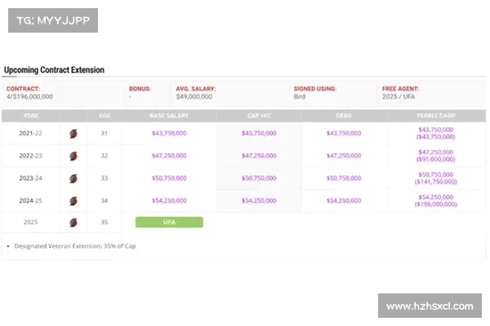Click the Age column header

[105, 116]
